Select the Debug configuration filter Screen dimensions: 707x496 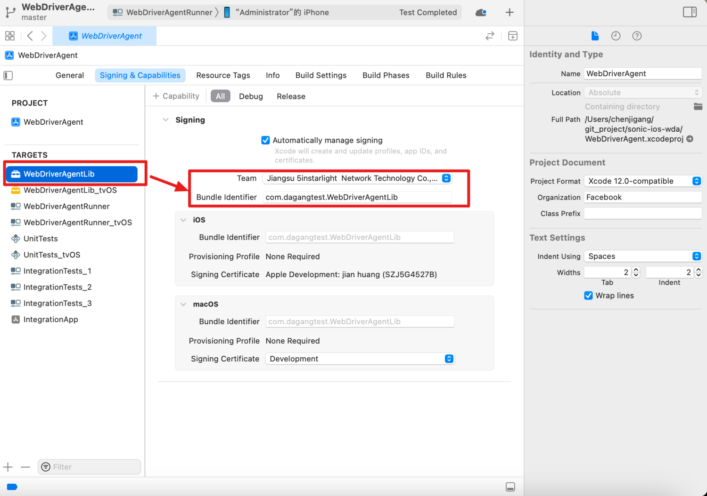251,96
